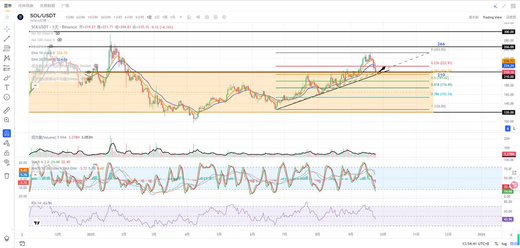Click the trash icon to remove drawings

(6, 175)
